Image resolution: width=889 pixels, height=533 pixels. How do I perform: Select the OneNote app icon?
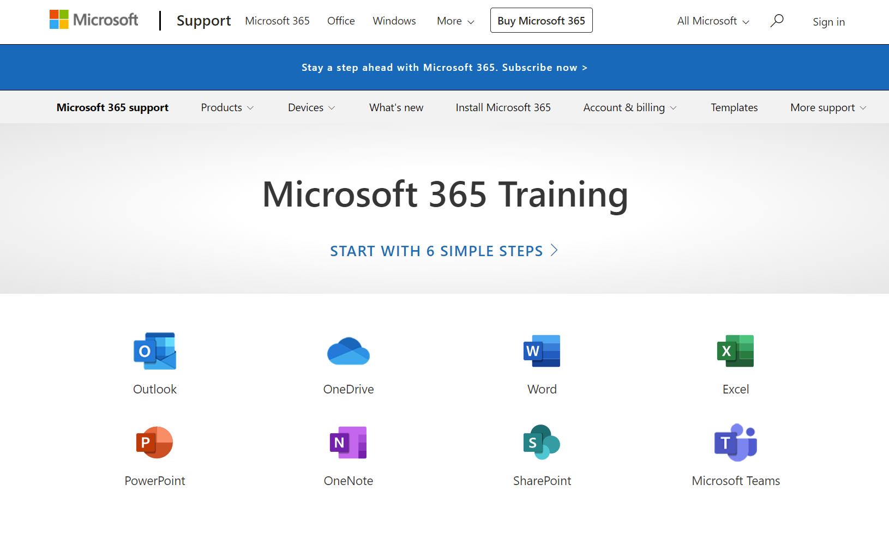coord(349,443)
